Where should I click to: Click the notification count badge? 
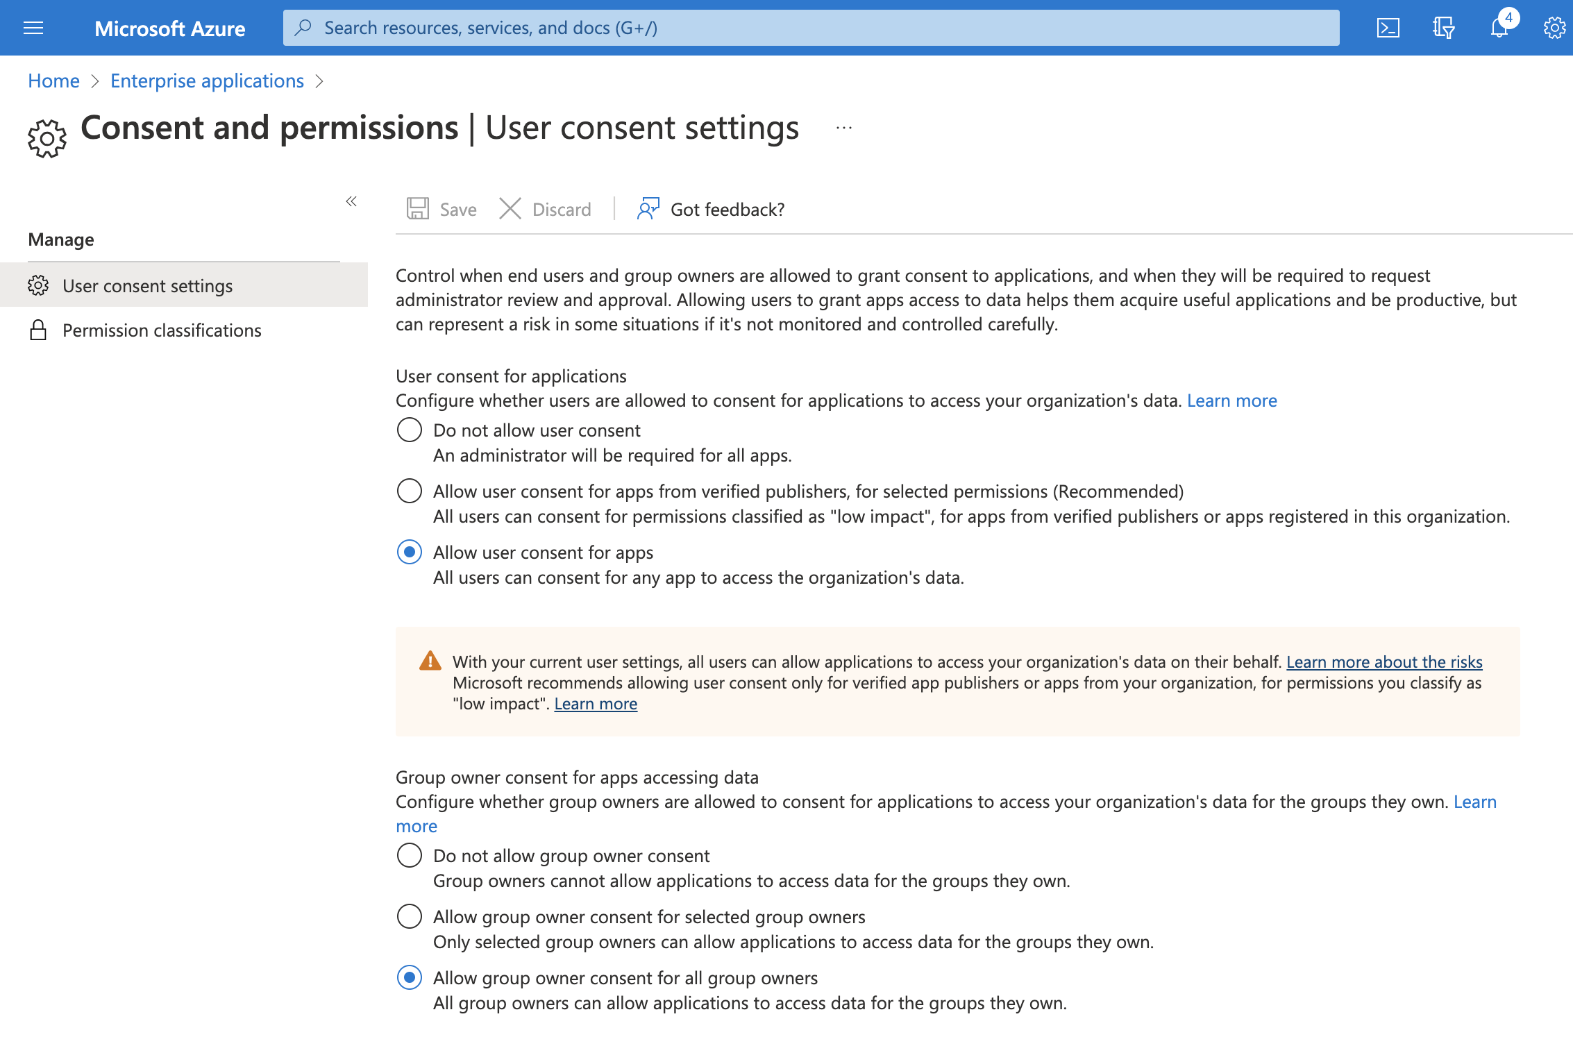(x=1508, y=18)
